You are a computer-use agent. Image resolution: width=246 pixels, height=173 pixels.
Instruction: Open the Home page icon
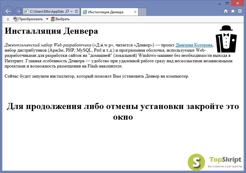click(226, 11)
